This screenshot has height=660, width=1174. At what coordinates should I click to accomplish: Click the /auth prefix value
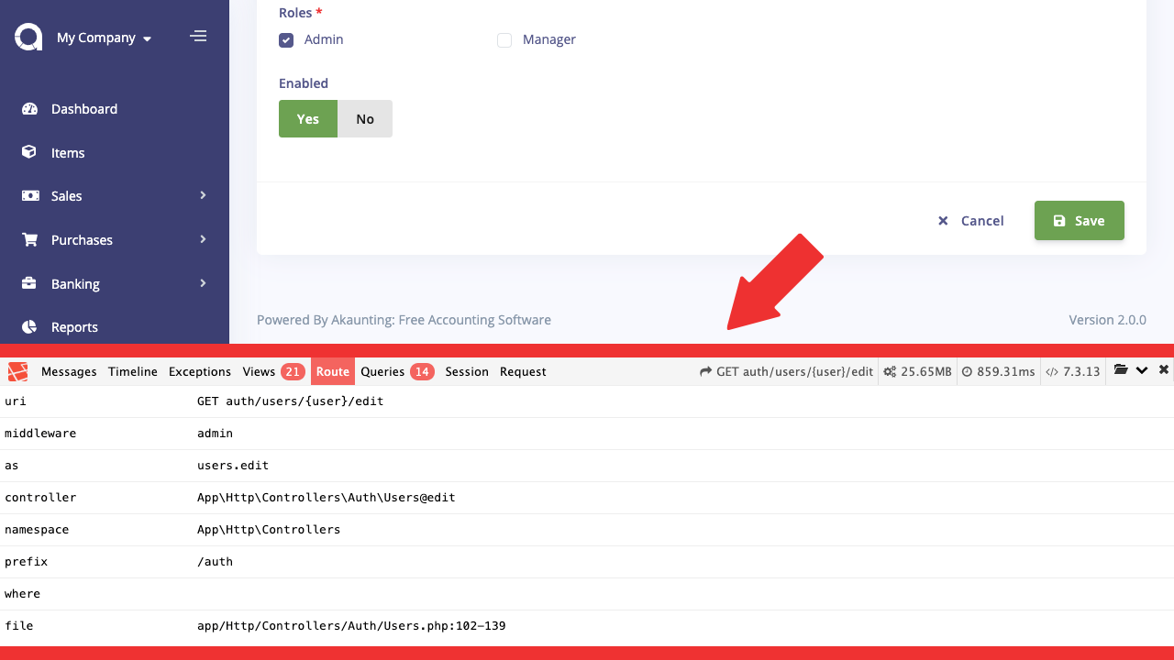(216, 562)
